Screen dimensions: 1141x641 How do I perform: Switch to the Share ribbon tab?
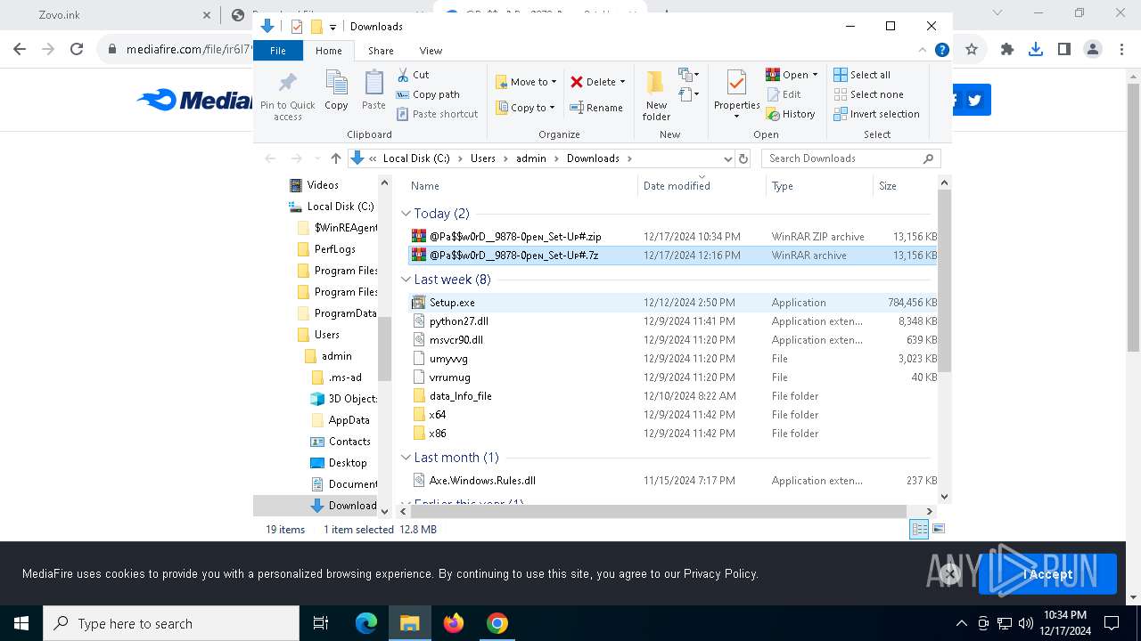[381, 51]
